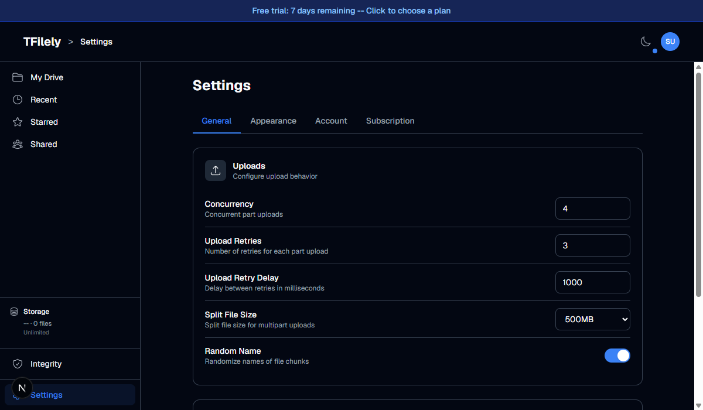Click the Starred star icon
The width and height of the screenshot is (703, 410).
point(18,122)
